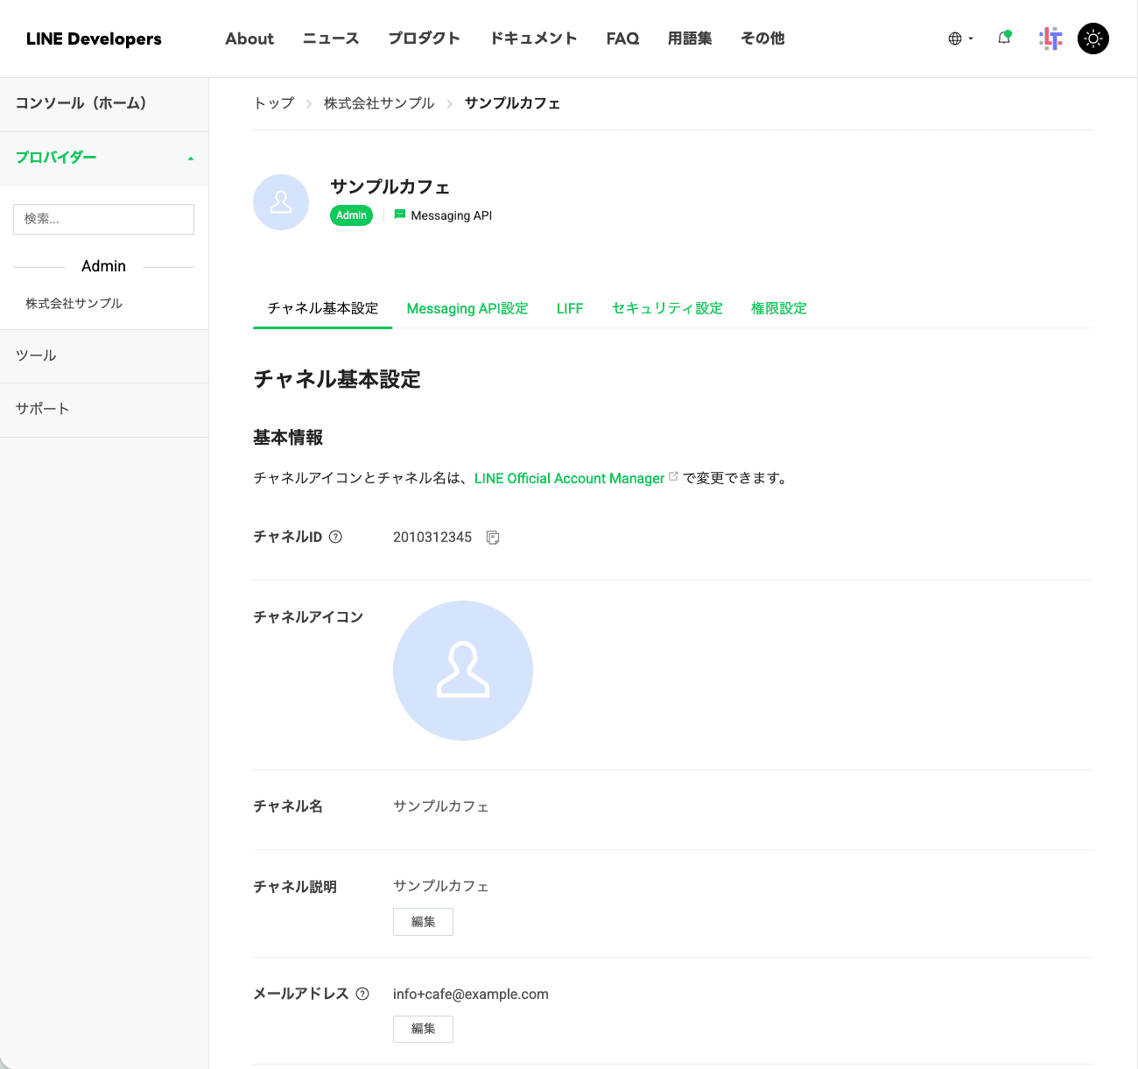Click 編集 button under メールアドレス
1138x1069 pixels.
coord(423,1029)
